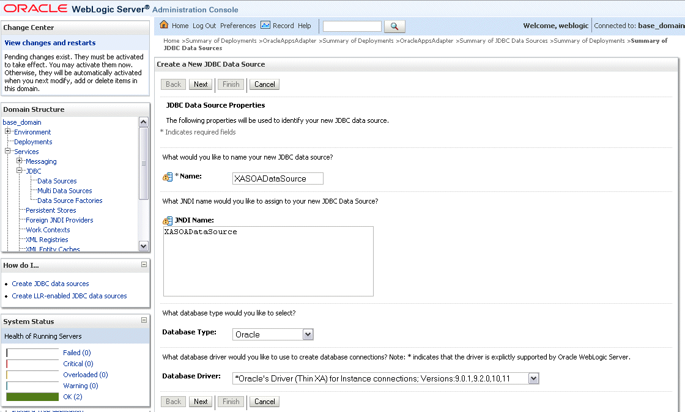Collapse the JDBC tree node
The width and height of the screenshot is (685, 412).
click(x=19, y=171)
